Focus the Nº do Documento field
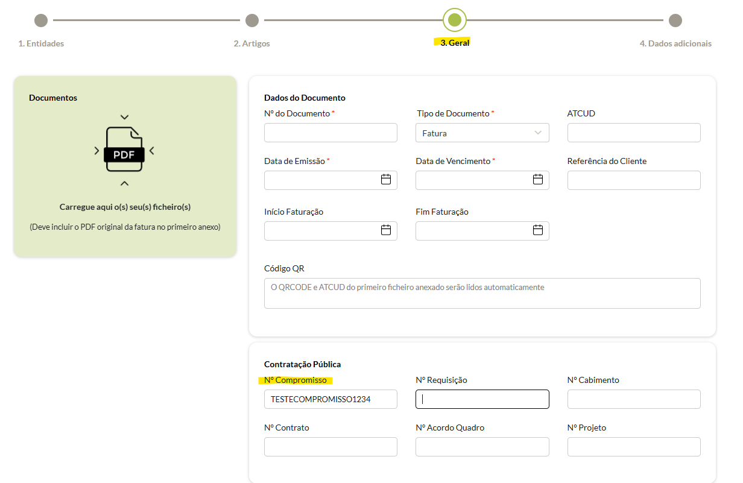 click(330, 133)
